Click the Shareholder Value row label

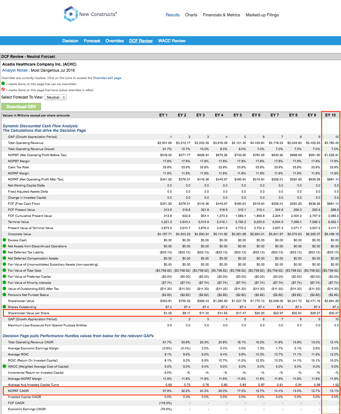pos(21,301)
